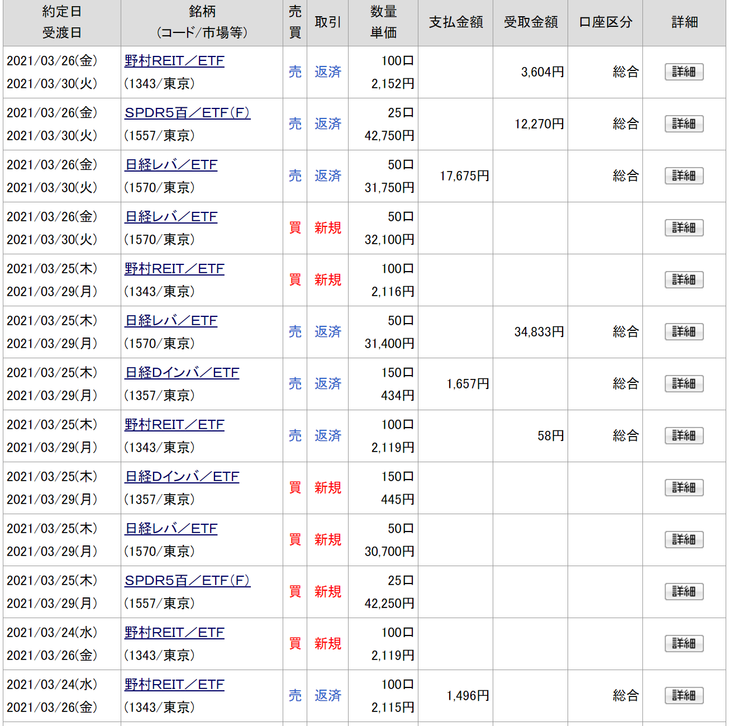This screenshot has height=726, width=729.
Task: Click 詳細 button for 445円 buy row
Action: pos(684,488)
